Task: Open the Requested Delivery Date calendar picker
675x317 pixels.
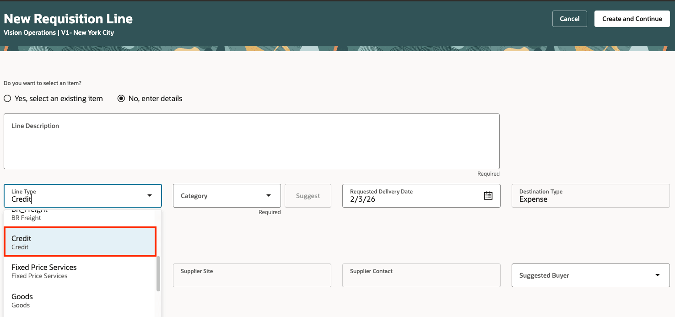Action: tap(488, 195)
